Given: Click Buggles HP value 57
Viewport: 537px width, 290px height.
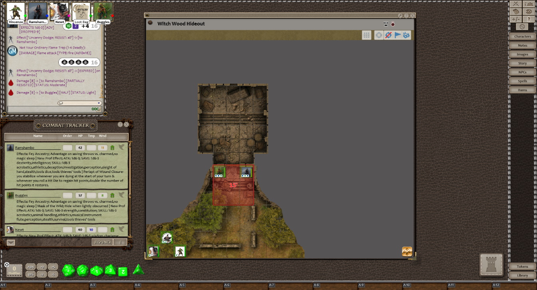Looking at the screenshot, I should [x=80, y=195].
